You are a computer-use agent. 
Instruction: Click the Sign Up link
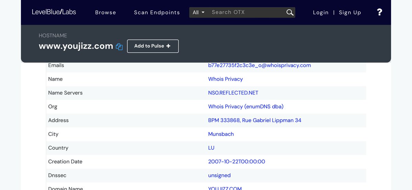pyautogui.click(x=350, y=13)
